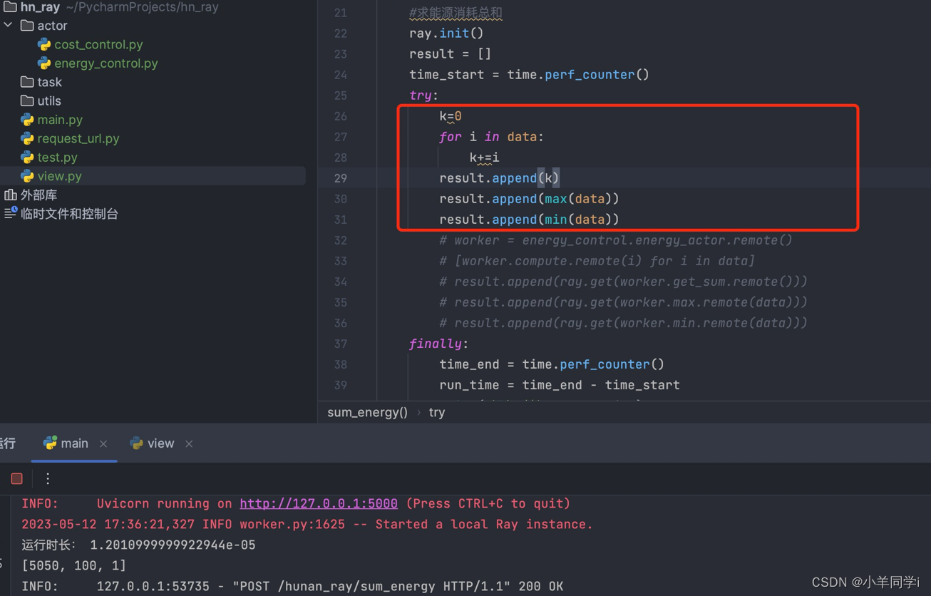Click the result.append(min(data)) line
Screen dimensions: 931x596
click(529, 220)
